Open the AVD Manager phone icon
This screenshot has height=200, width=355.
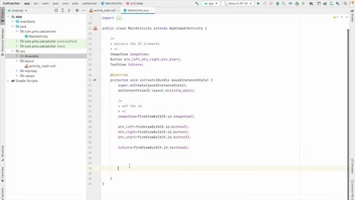click(331, 4)
